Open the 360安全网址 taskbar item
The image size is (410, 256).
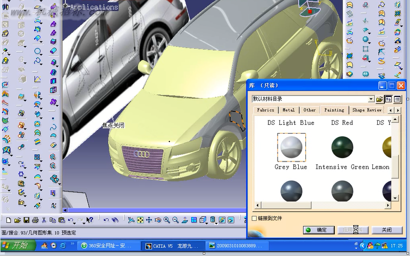click(109, 246)
